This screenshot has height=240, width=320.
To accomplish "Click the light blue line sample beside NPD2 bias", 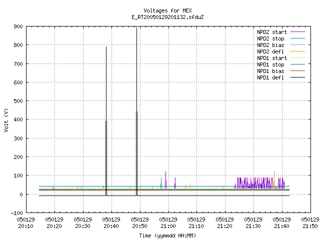I will (297, 44).
